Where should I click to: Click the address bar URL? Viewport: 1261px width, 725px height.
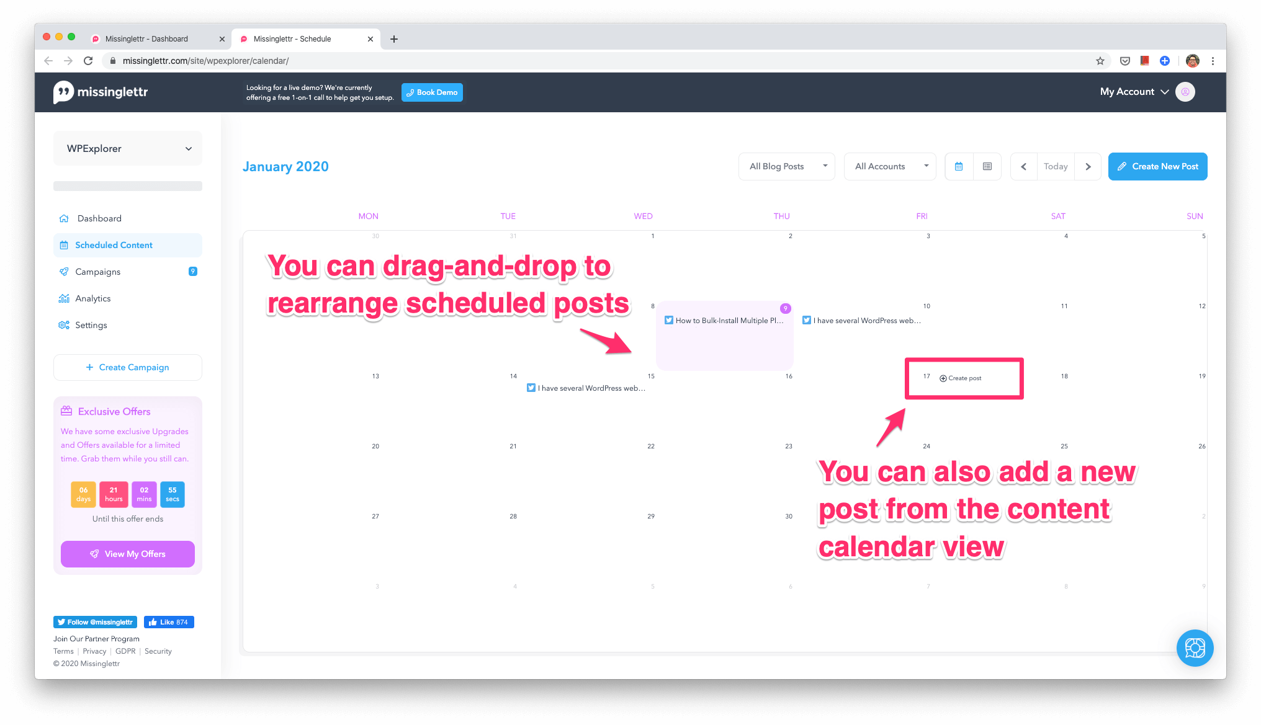(205, 61)
